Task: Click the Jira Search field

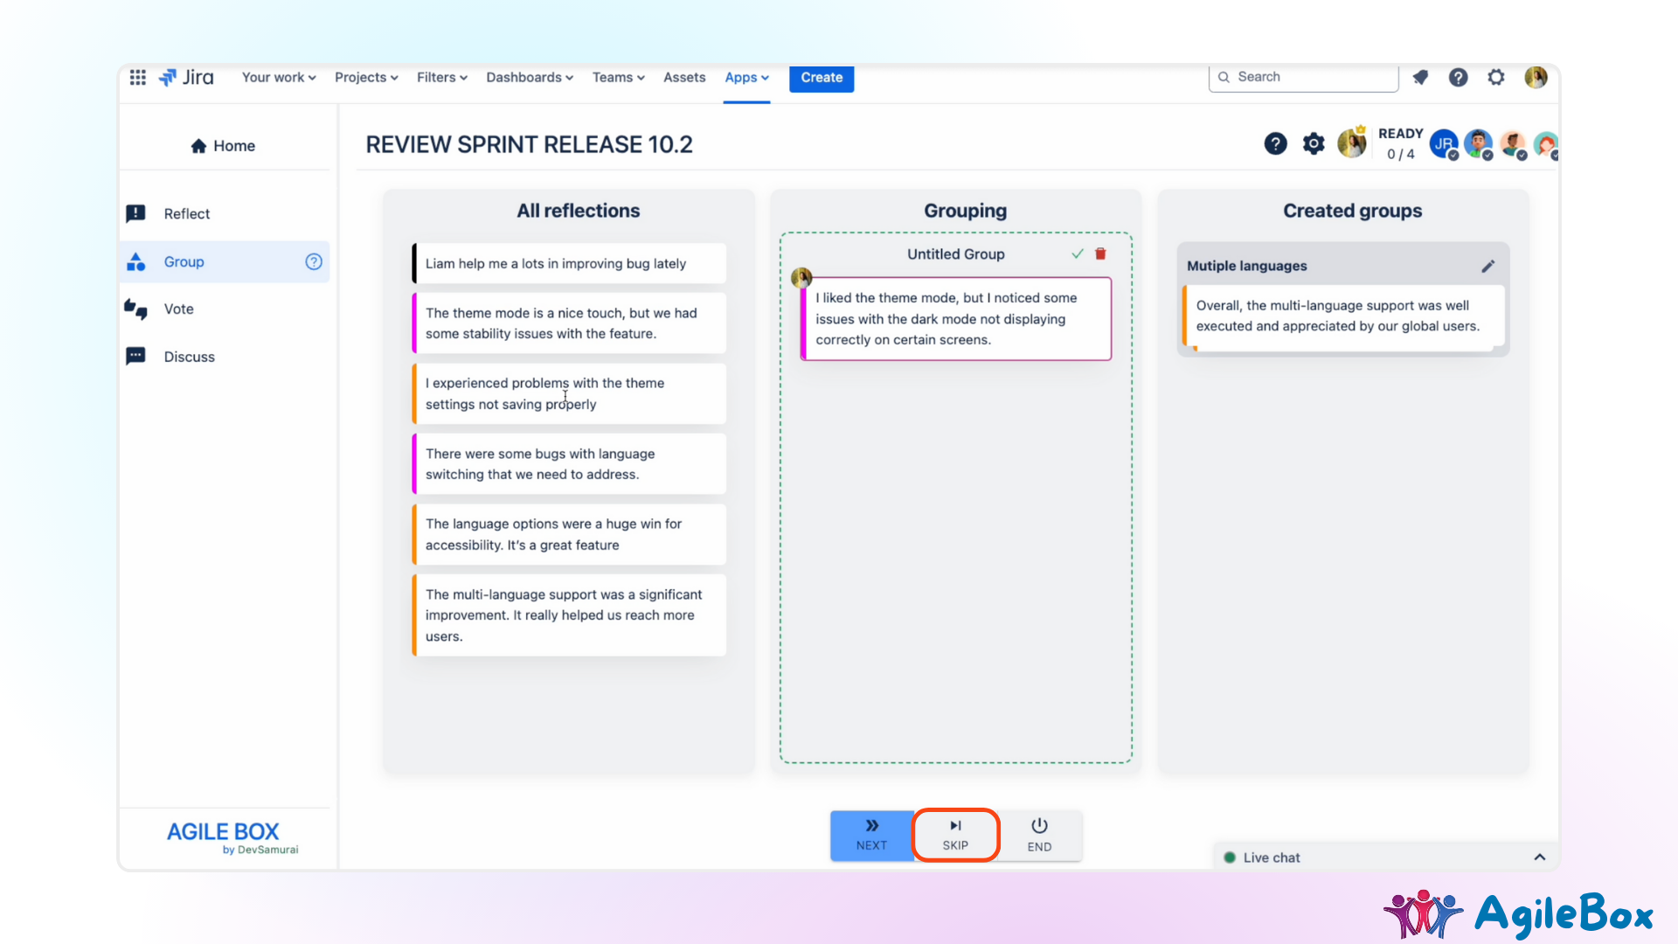Action: [1302, 77]
